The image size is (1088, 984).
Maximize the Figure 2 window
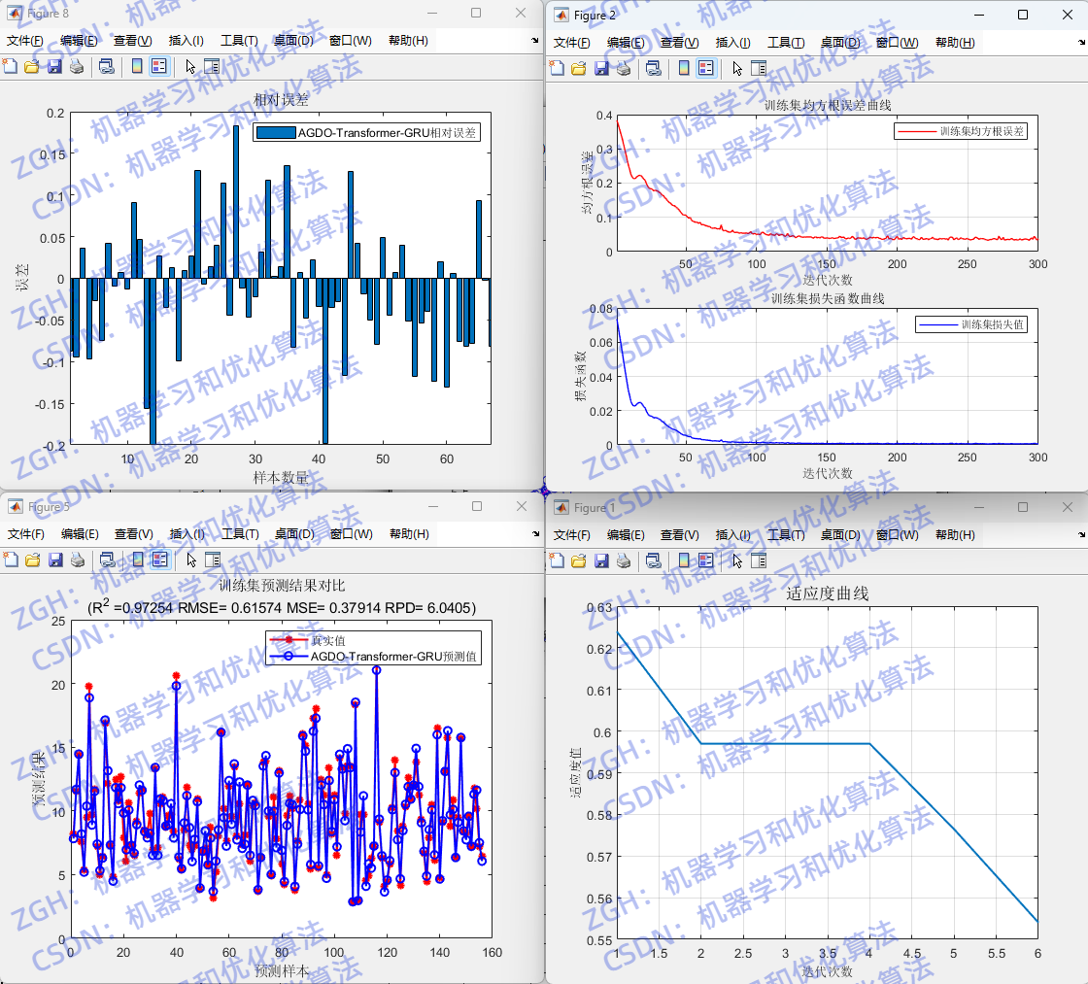tap(1023, 15)
